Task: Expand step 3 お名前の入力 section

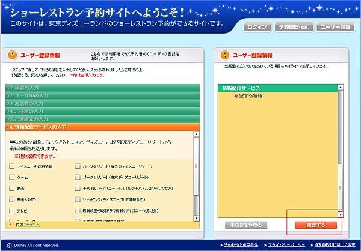Action: (x=102, y=103)
